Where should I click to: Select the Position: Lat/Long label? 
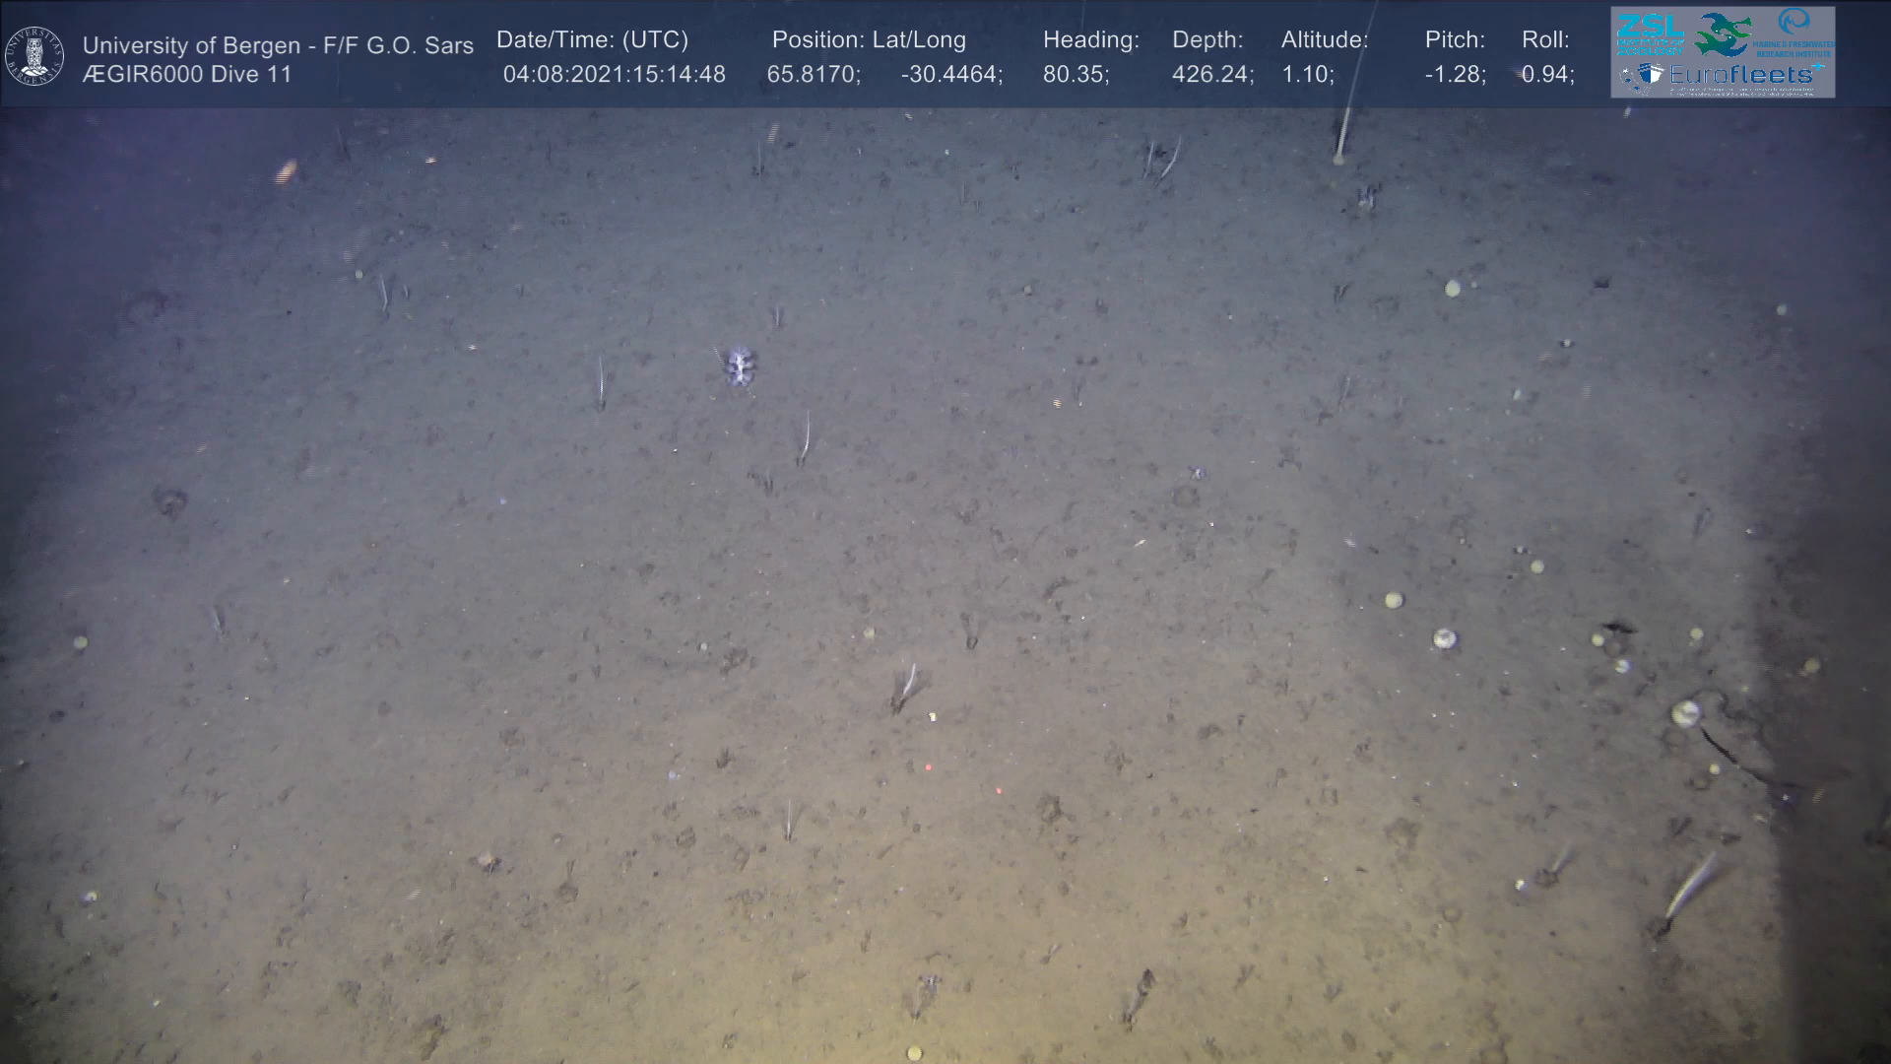[869, 40]
